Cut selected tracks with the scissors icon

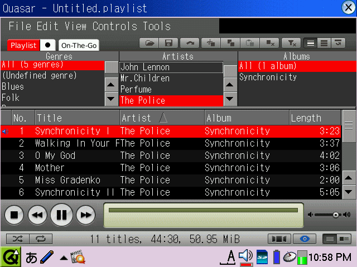[x=211, y=43]
